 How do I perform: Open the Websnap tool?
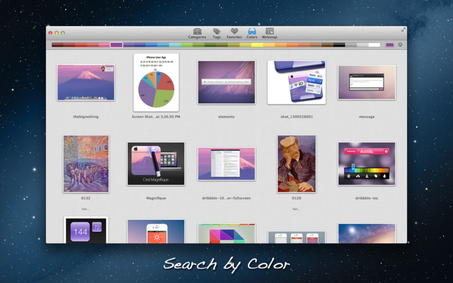[270, 32]
